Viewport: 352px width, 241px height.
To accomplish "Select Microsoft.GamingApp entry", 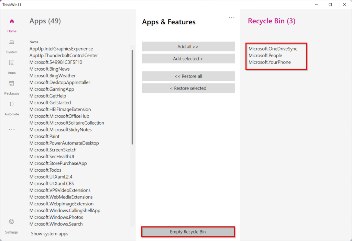I will [x=52, y=89].
